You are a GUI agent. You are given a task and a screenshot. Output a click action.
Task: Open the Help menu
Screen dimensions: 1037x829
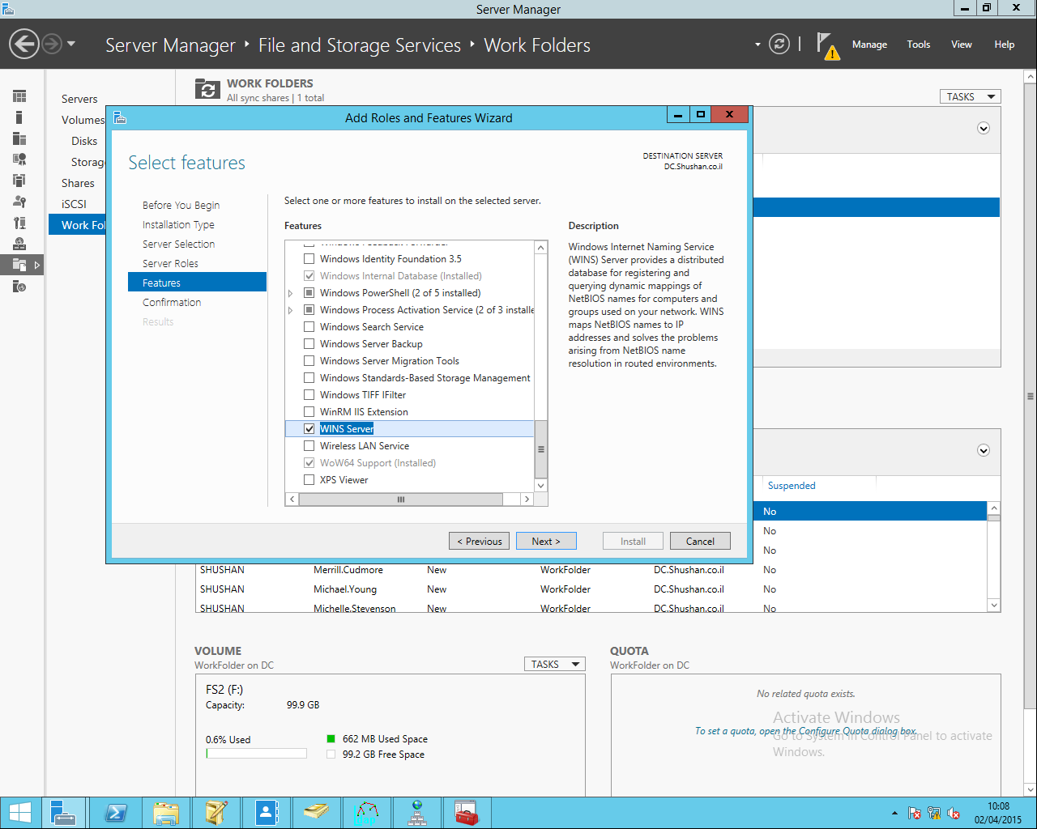point(1005,45)
